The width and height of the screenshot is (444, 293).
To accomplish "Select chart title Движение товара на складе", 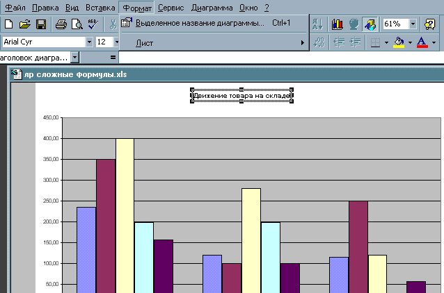I will pos(241,96).
